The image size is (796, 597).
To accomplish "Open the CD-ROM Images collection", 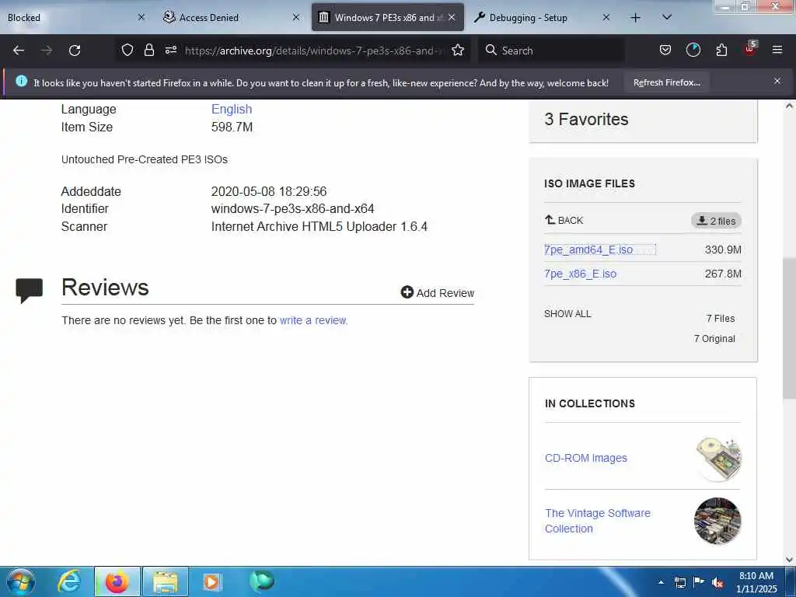I will [x=586, y=458].
